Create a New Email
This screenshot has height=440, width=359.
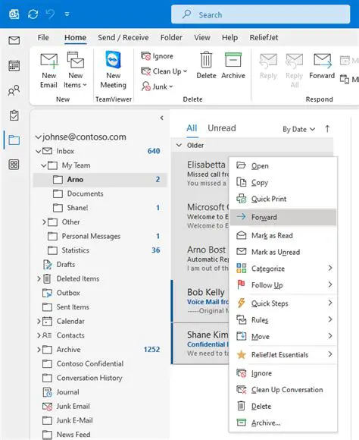pyautogui.click(x=48, y=70)
